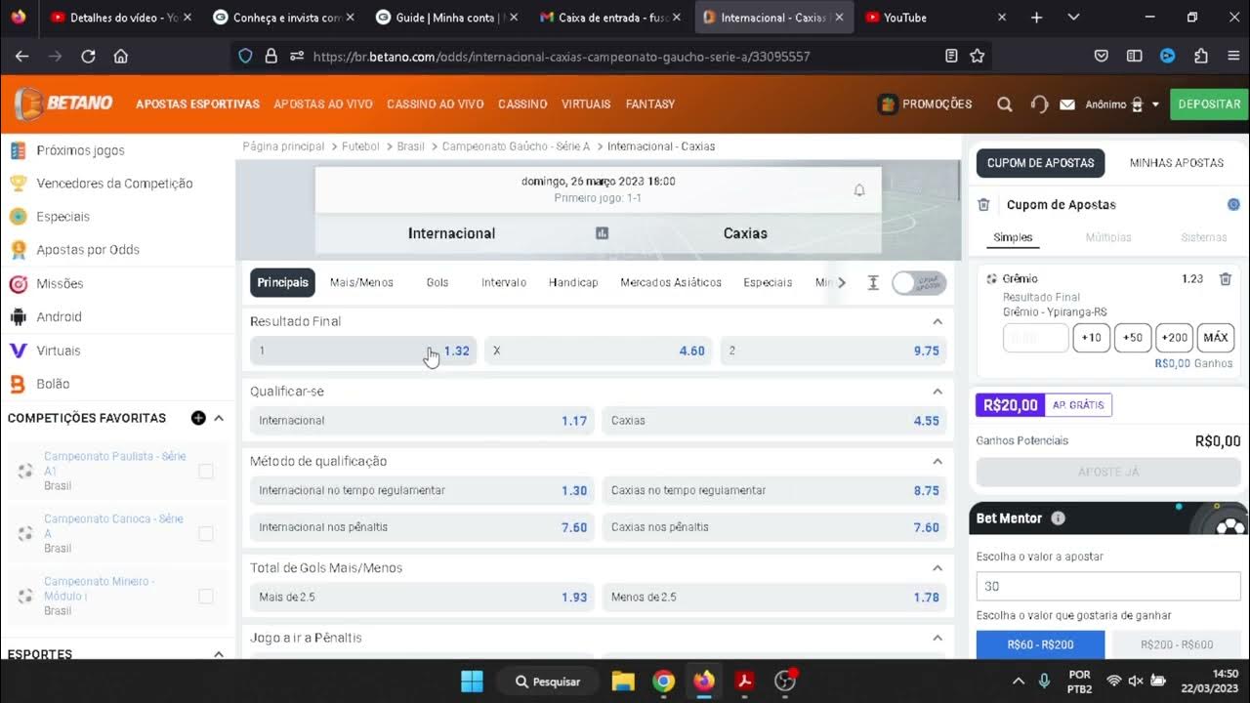
Task: Open Bolão in sidebar
Action: coord(53,384)
